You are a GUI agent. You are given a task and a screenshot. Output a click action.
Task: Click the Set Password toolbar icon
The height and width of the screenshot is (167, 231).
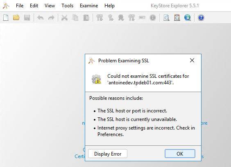coord(142,18)
